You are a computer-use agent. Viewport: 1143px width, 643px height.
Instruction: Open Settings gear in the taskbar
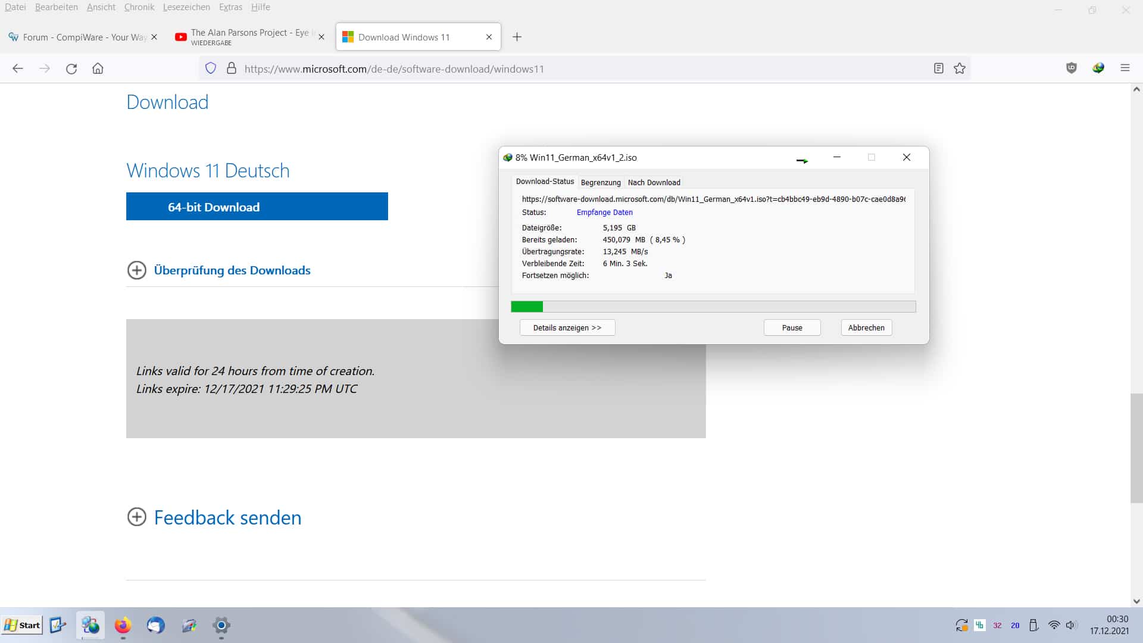coord(221,625)
